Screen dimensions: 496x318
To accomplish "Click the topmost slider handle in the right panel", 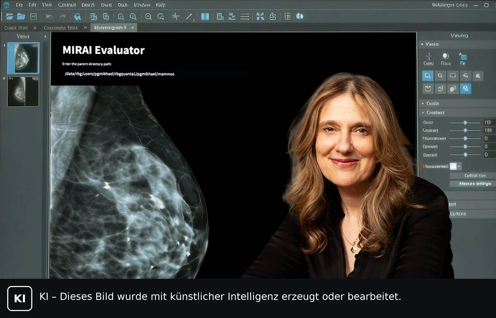I will coord(465,123).
